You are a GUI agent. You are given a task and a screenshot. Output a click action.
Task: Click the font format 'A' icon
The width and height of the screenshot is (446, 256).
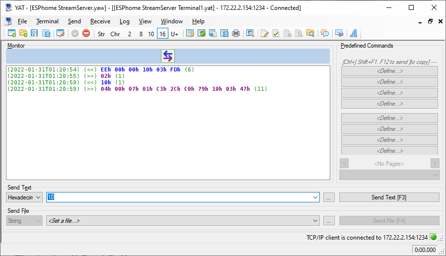[x=354, y=34]
